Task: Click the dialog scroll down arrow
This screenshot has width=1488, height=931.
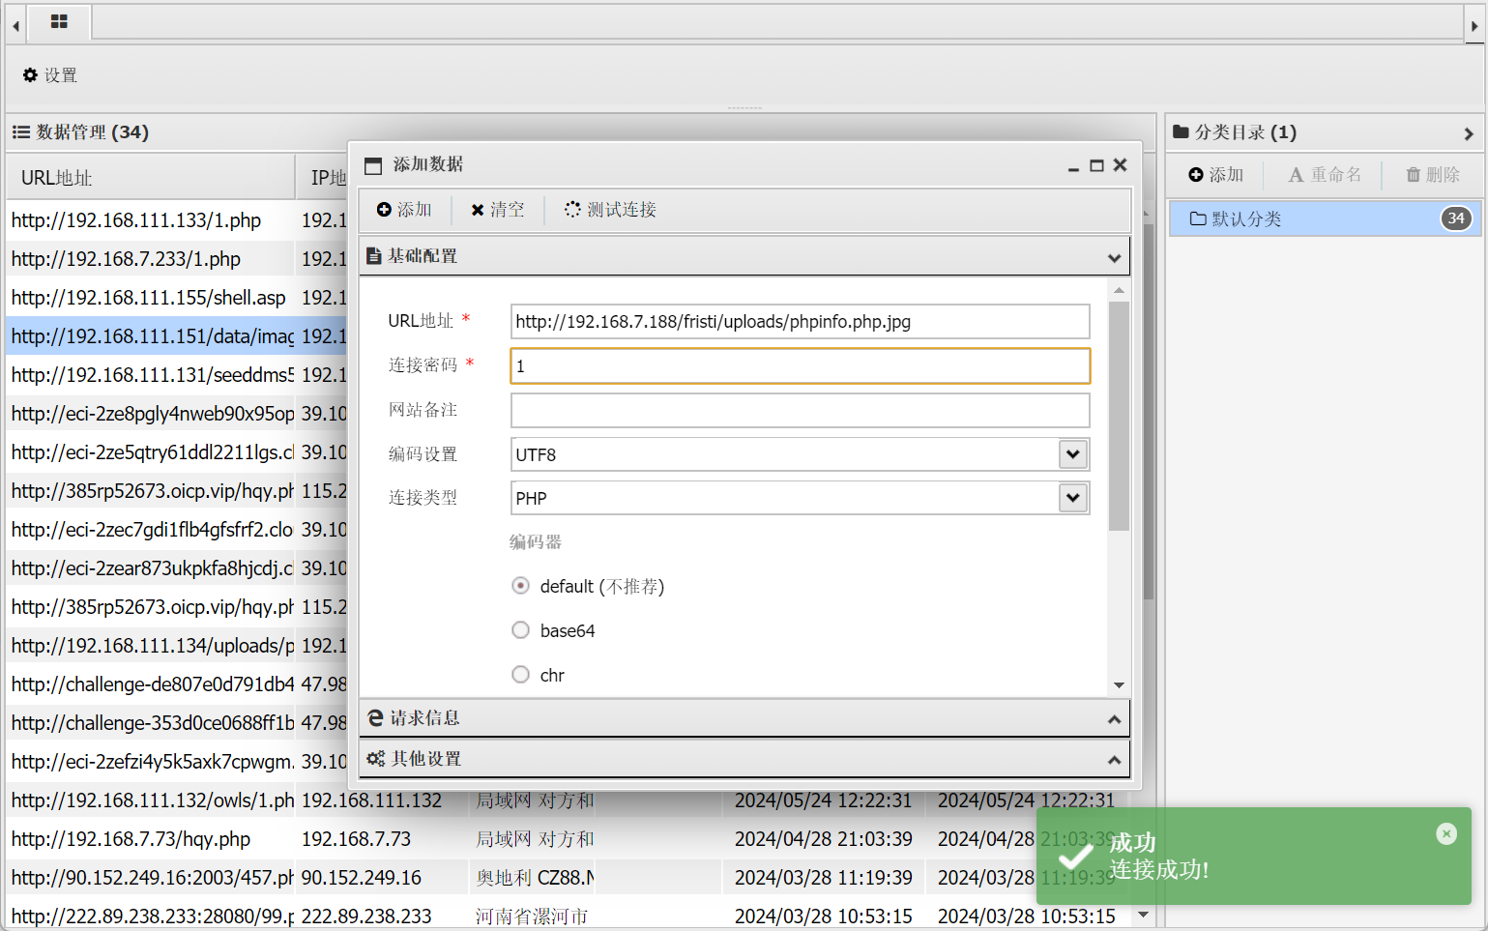Action: 1119,685
